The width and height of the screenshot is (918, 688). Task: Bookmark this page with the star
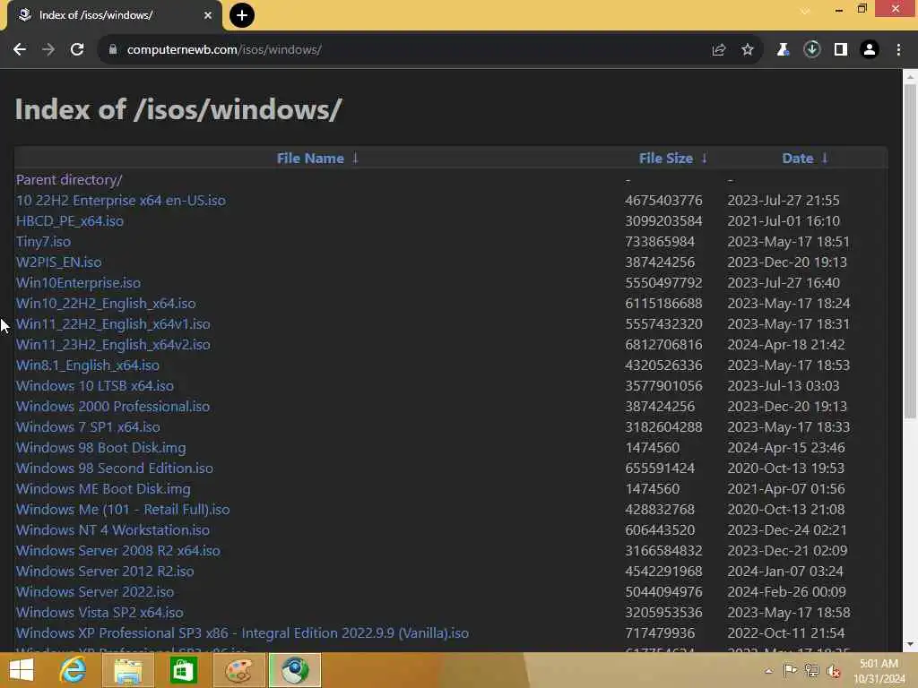pos(748,50)
